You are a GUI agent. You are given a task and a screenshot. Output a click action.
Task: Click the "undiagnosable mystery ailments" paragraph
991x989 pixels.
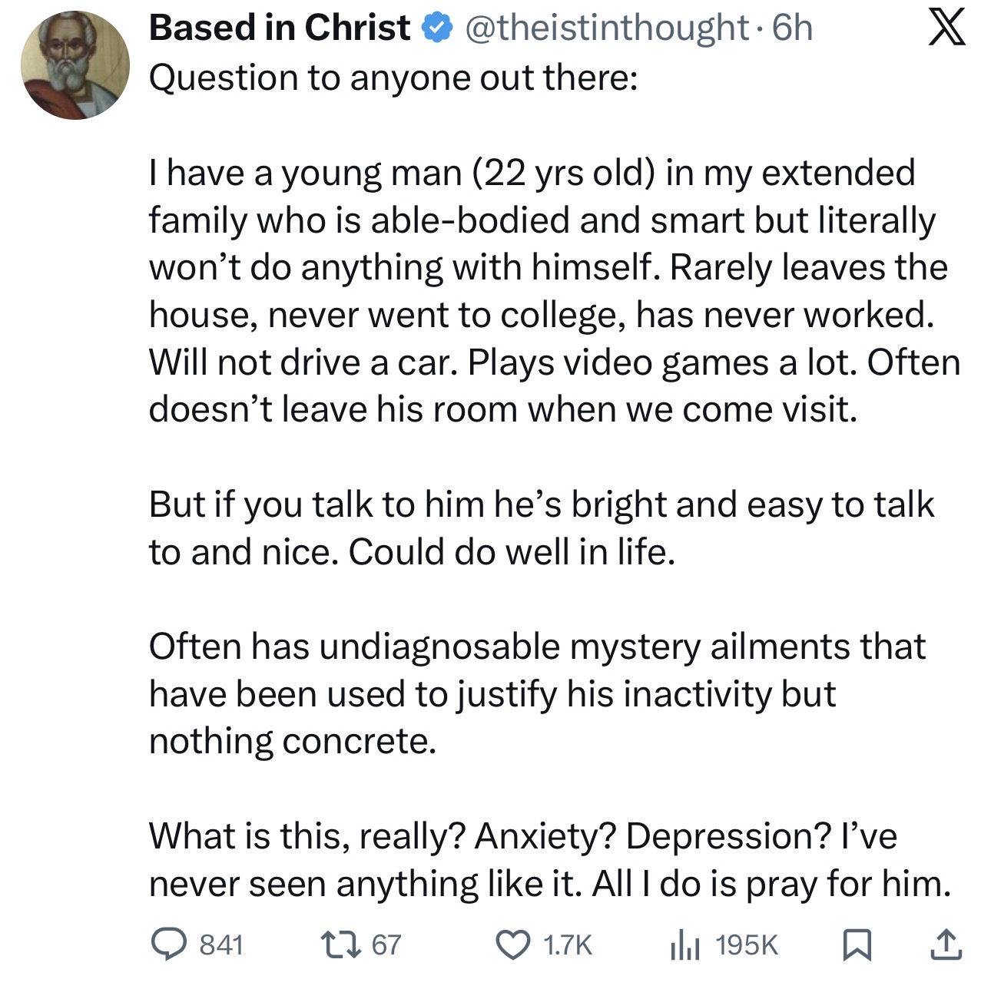click(x=538, y=693)
